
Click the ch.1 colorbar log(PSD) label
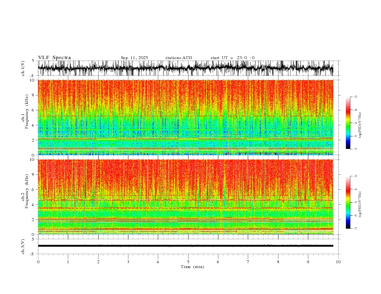(x=360, y=125)
